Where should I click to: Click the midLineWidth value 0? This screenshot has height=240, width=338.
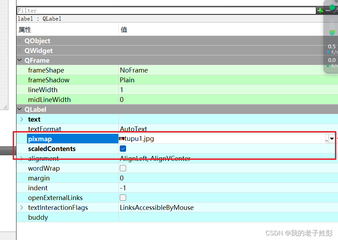[x=122, y=100]
